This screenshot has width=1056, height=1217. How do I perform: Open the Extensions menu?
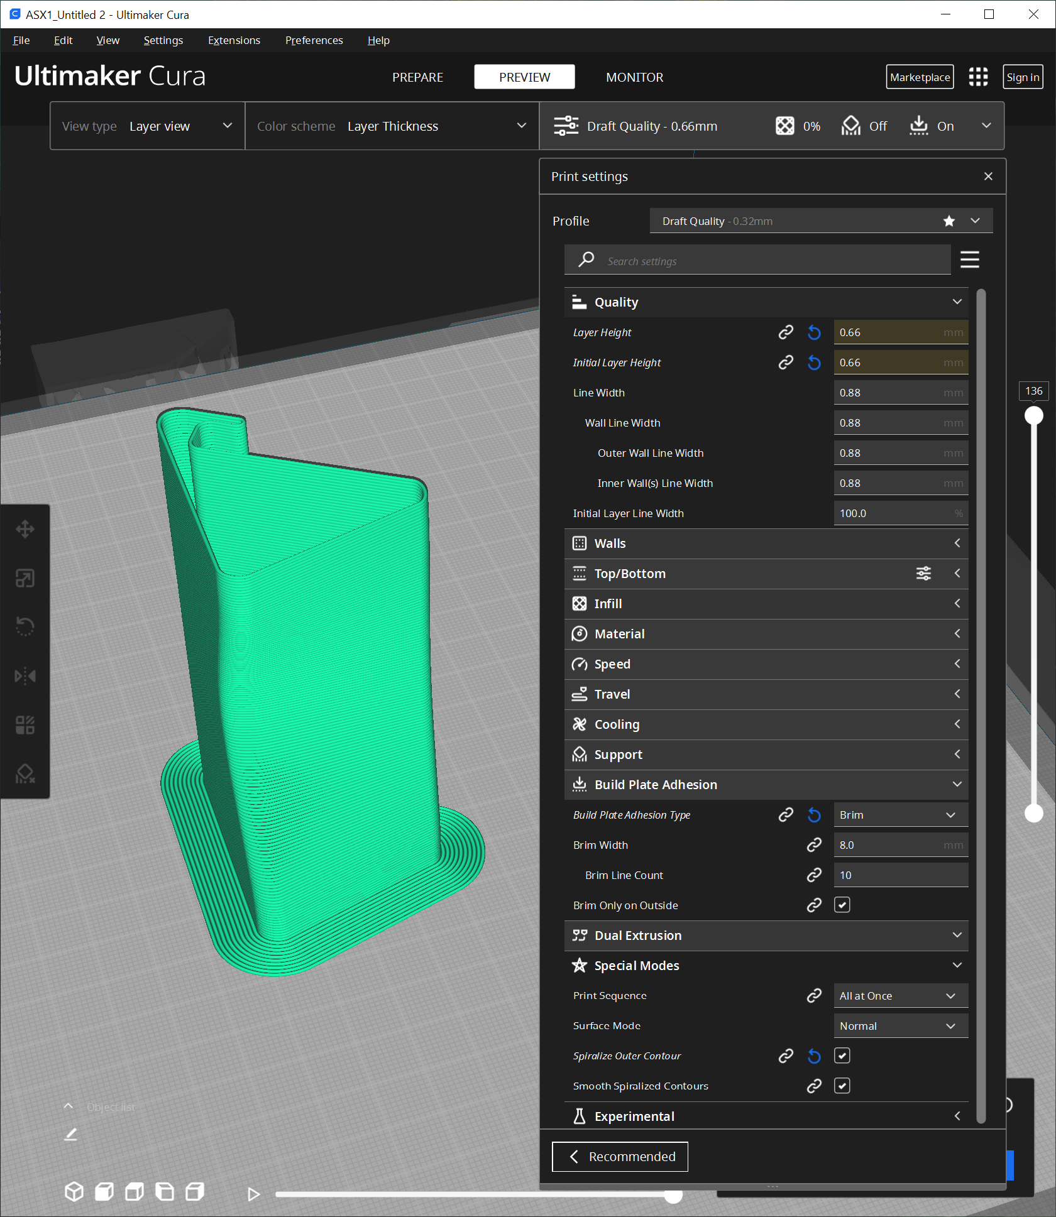234,40
